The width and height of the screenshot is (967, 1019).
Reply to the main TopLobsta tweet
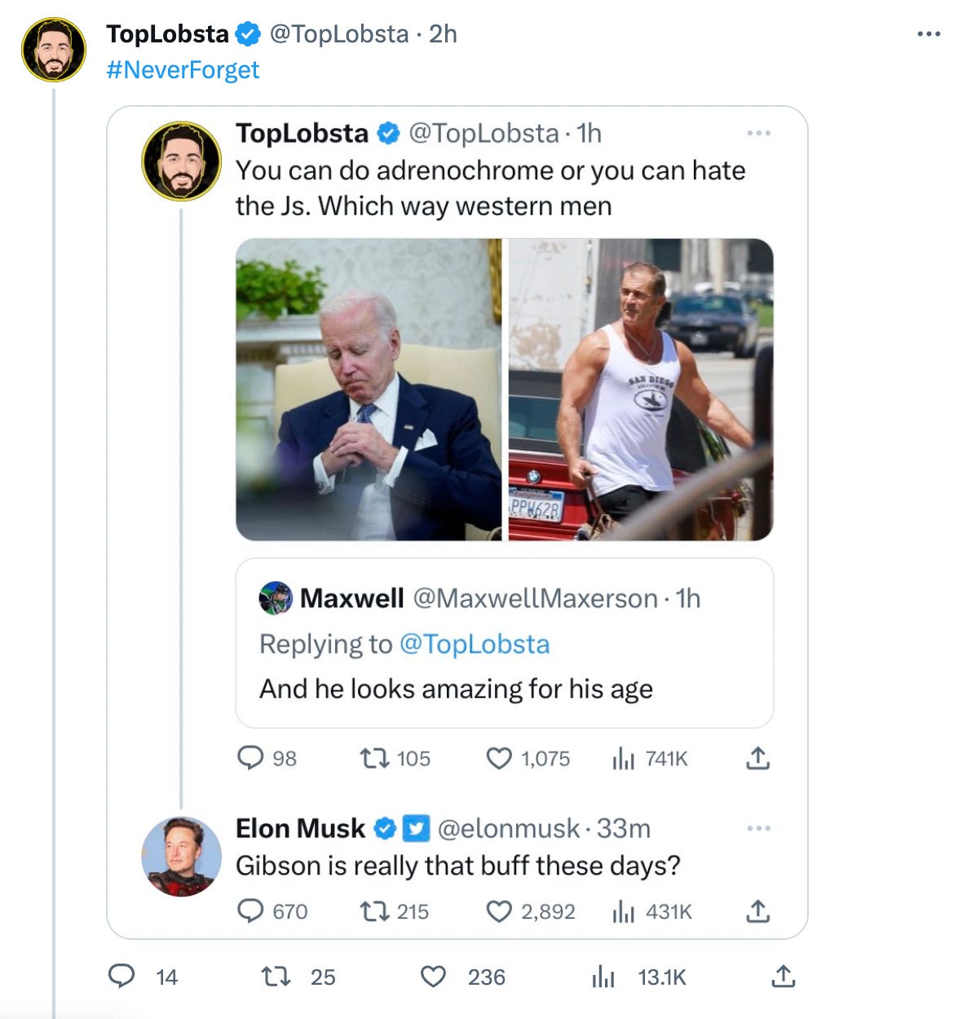122,976
